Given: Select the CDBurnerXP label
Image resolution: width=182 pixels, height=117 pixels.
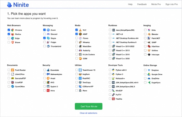Looking at the screenshot, I should (x=88, y=87).
